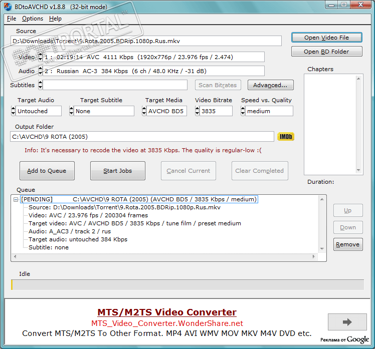This screenshot has width=375, height=349.
Task: Click the Idle progress bar
Action: (x=187, y=285)
